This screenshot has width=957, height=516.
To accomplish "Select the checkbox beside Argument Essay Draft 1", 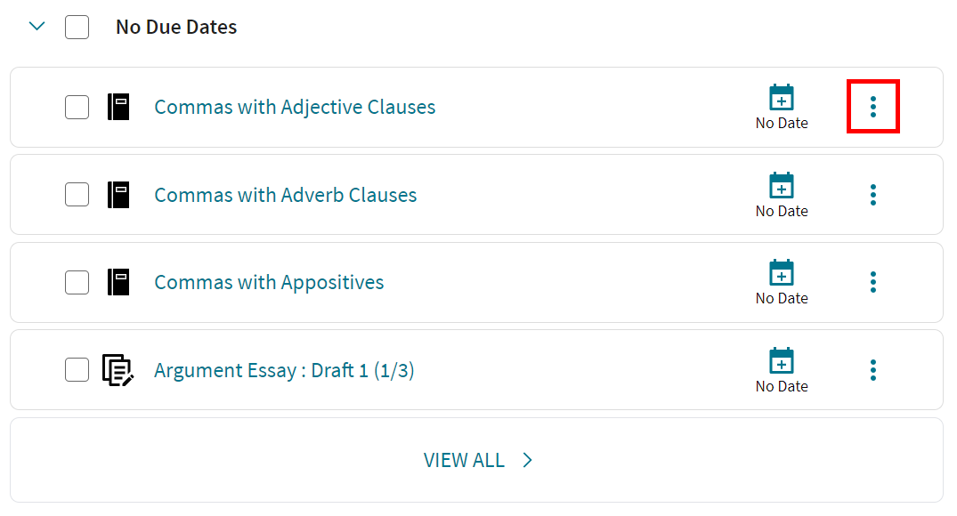I will pos(77,369).
